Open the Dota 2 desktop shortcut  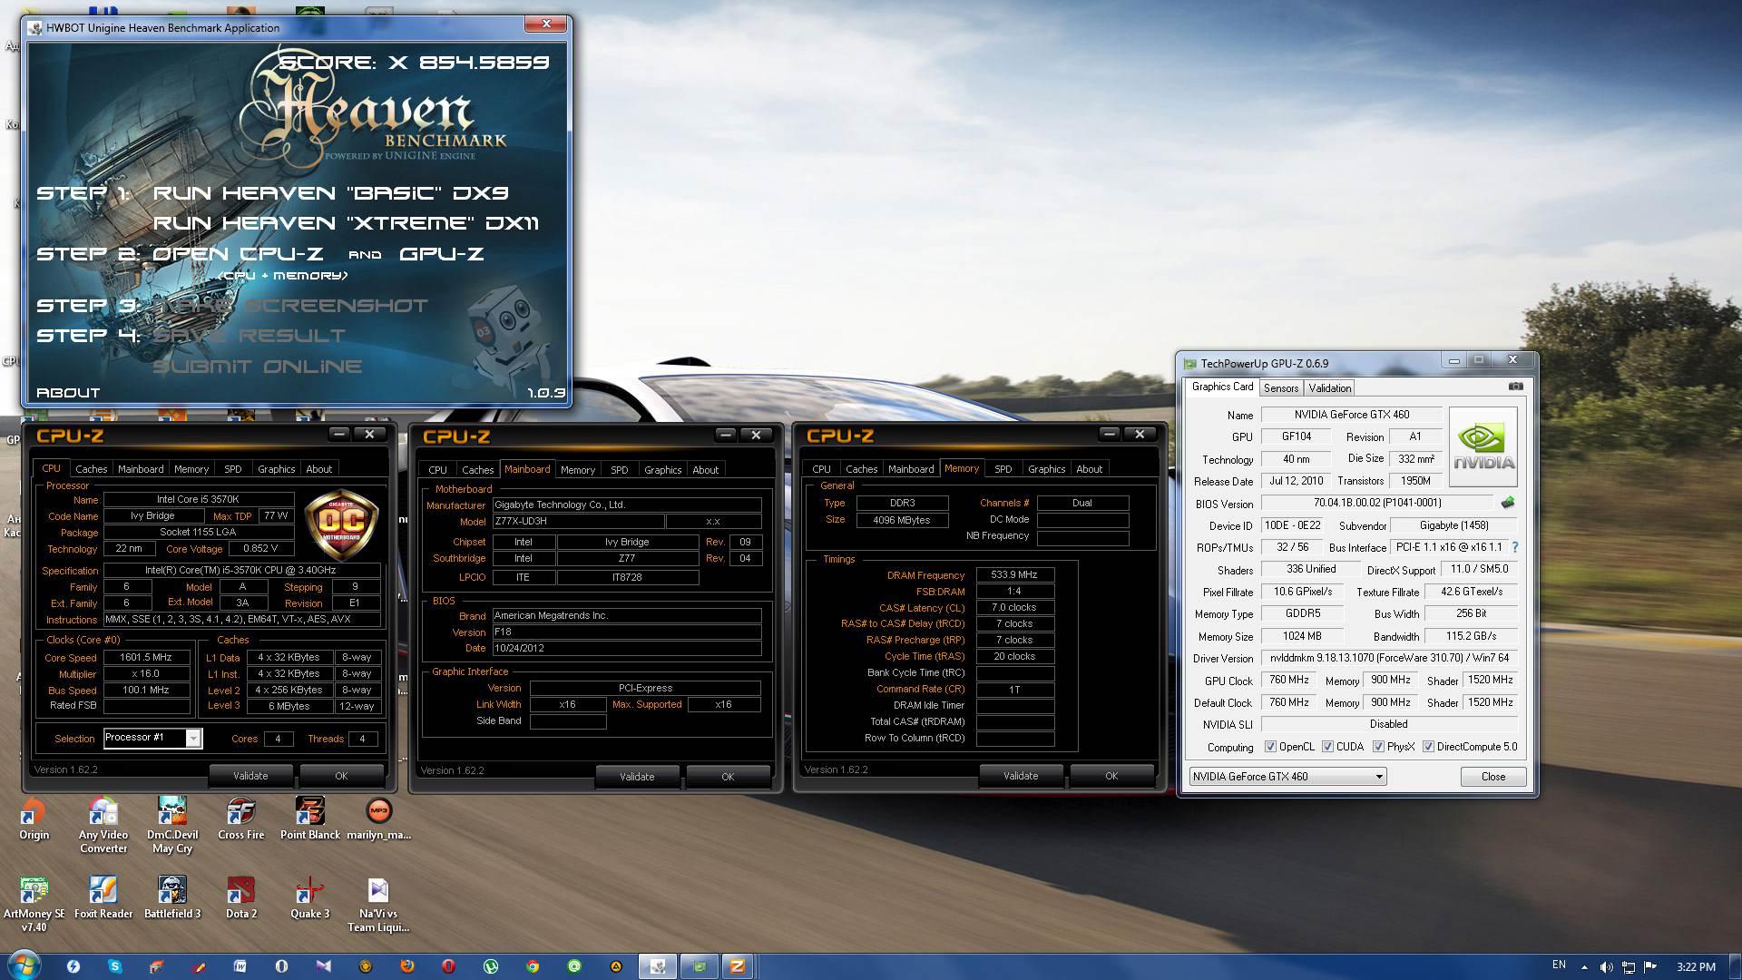point(240,897)
